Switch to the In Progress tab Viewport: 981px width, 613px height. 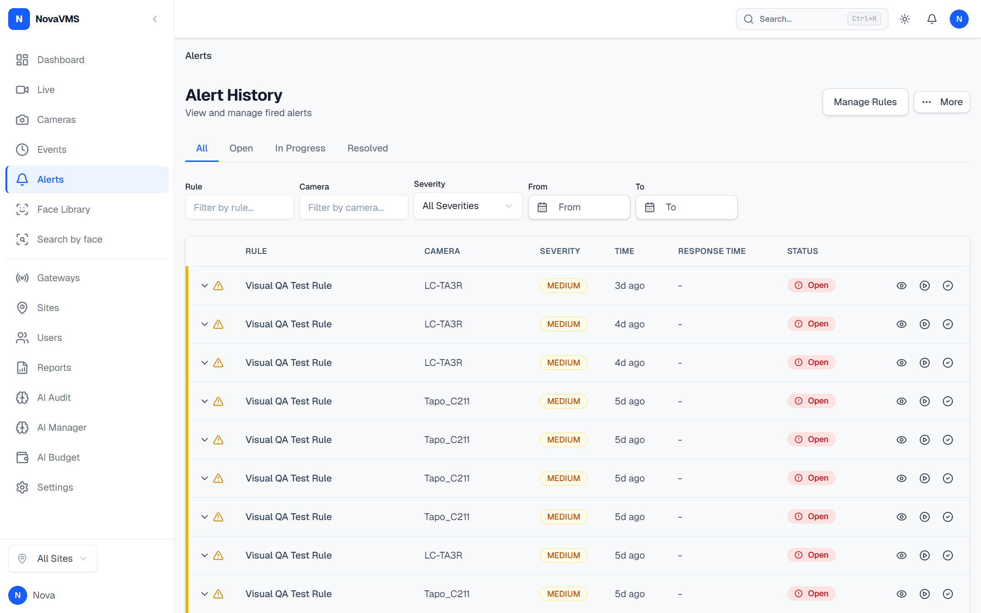point(300,148)
